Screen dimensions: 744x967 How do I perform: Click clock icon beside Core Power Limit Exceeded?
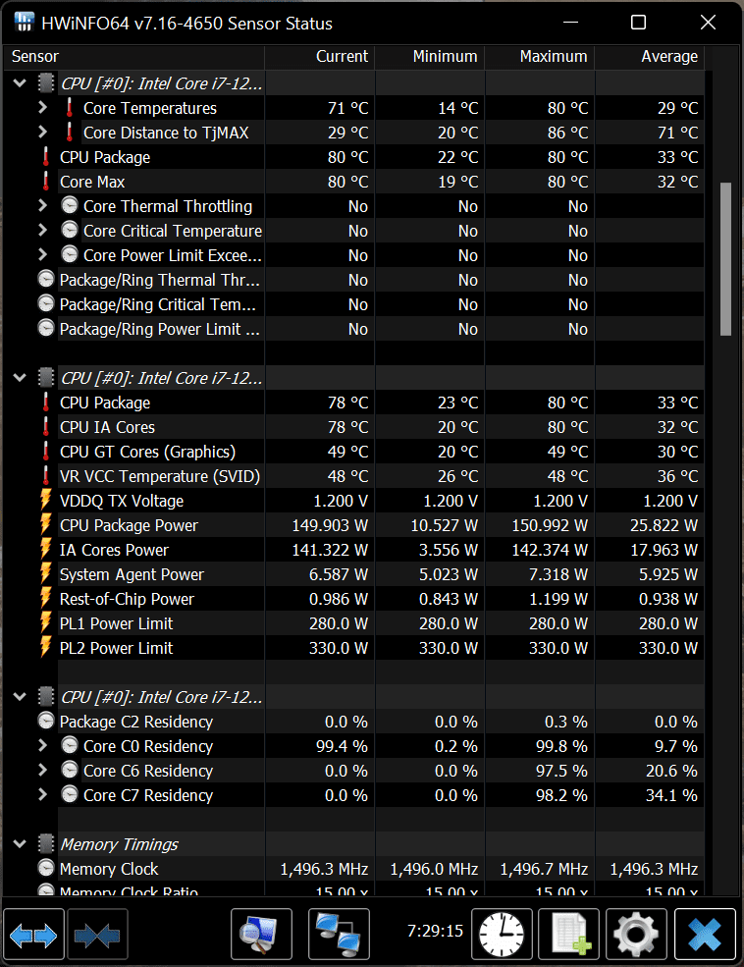(x=70, y=254)
